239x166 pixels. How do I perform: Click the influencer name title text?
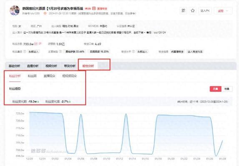[x=53, y=8]
